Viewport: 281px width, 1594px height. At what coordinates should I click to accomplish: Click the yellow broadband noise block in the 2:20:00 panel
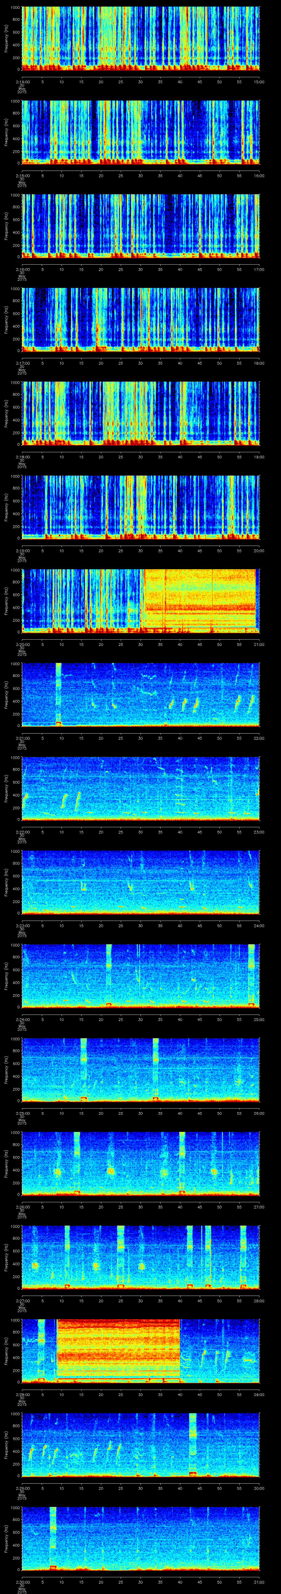[199, 601]
